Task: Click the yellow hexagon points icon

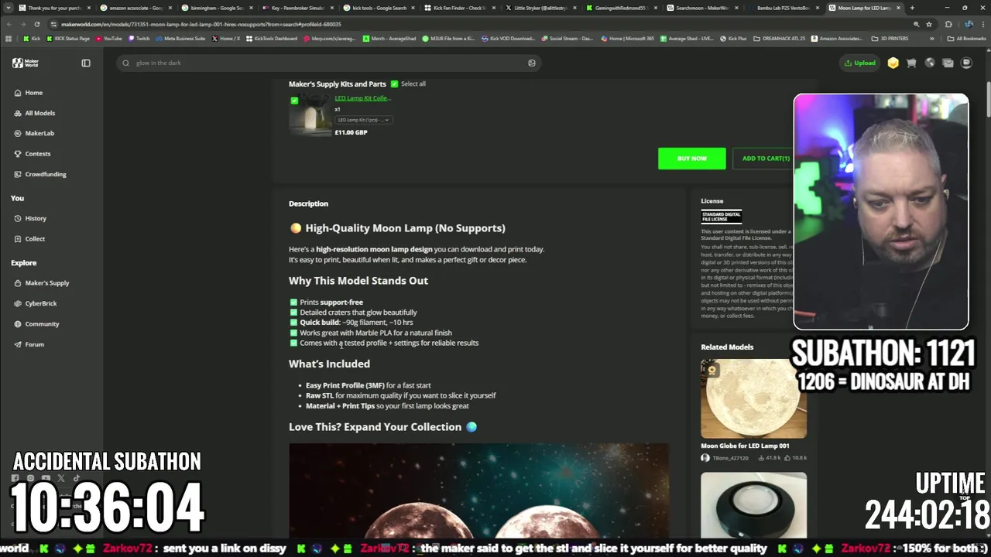Action: (x=893, y=63)
